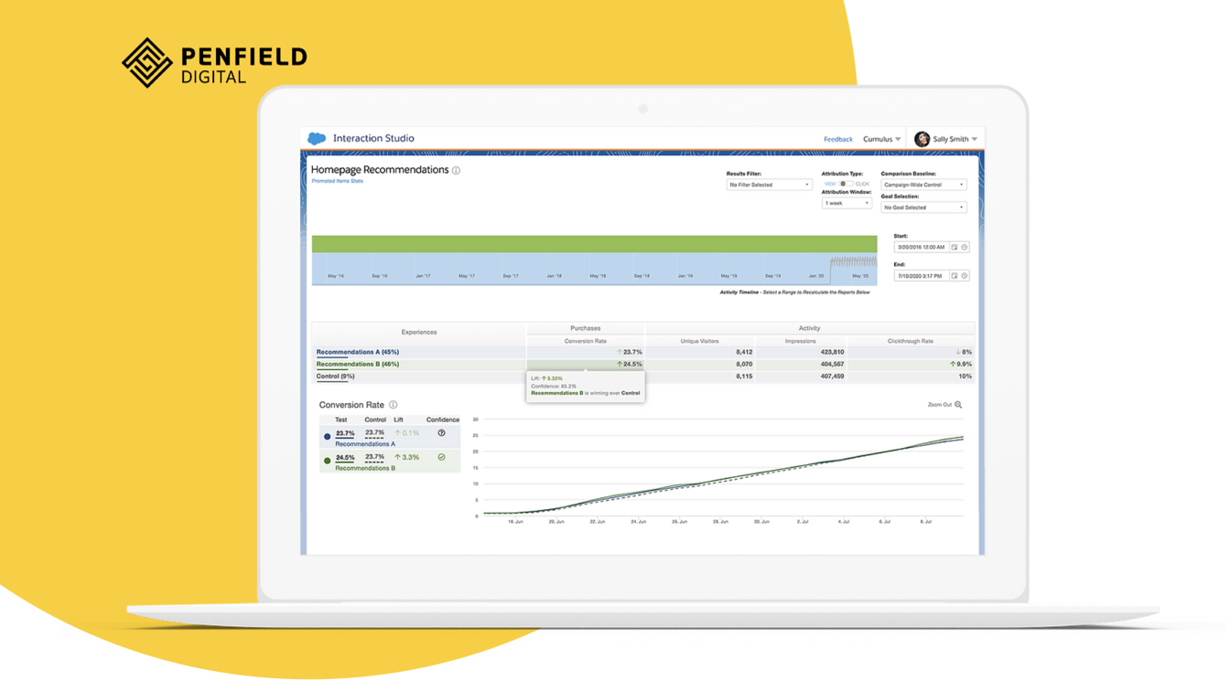Click the 23.7% conversion rate cell
Viewport: 1230px width, 691px height.
pos(585,352)
